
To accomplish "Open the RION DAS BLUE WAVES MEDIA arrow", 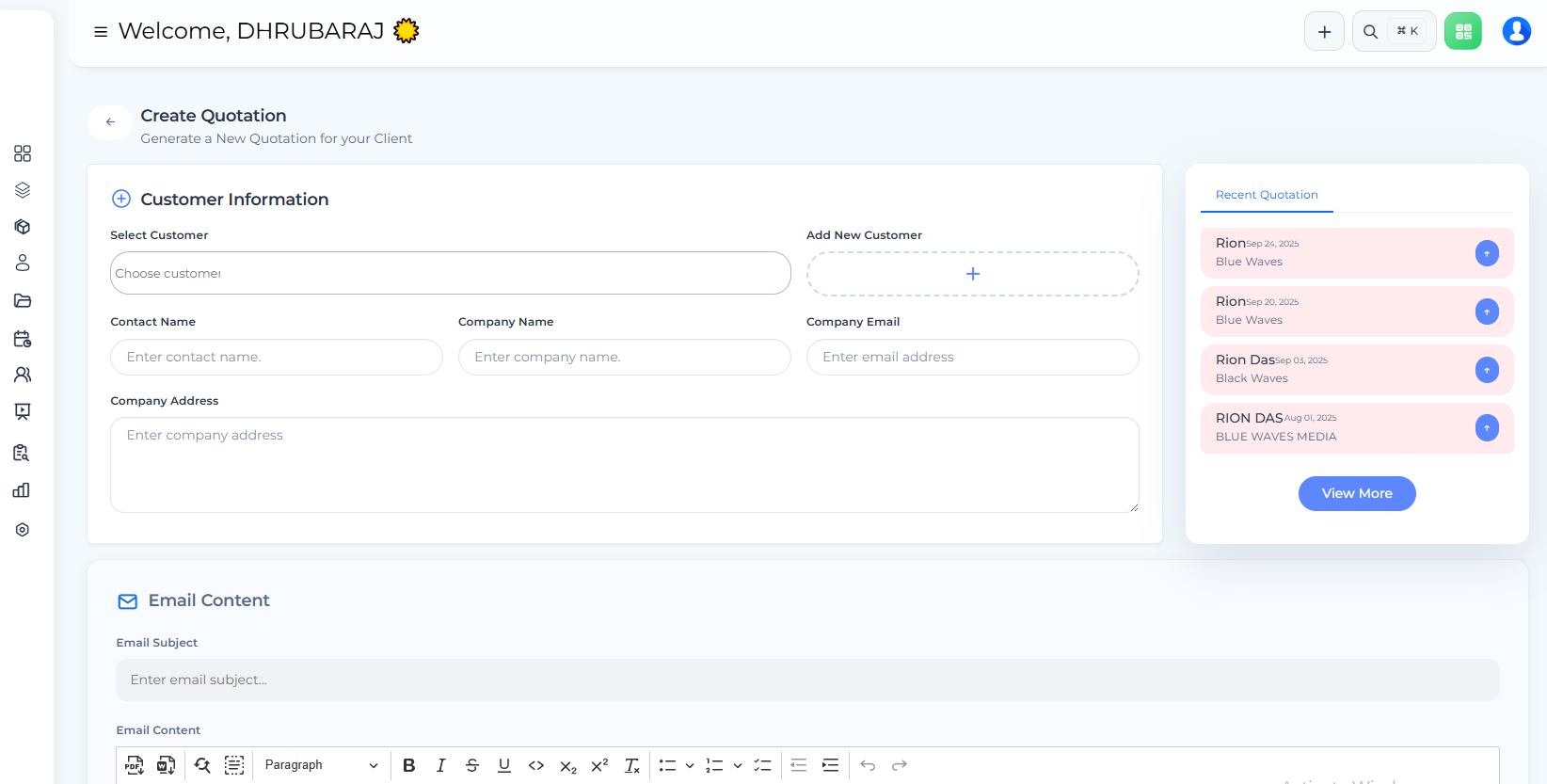I will point(1487,428).
